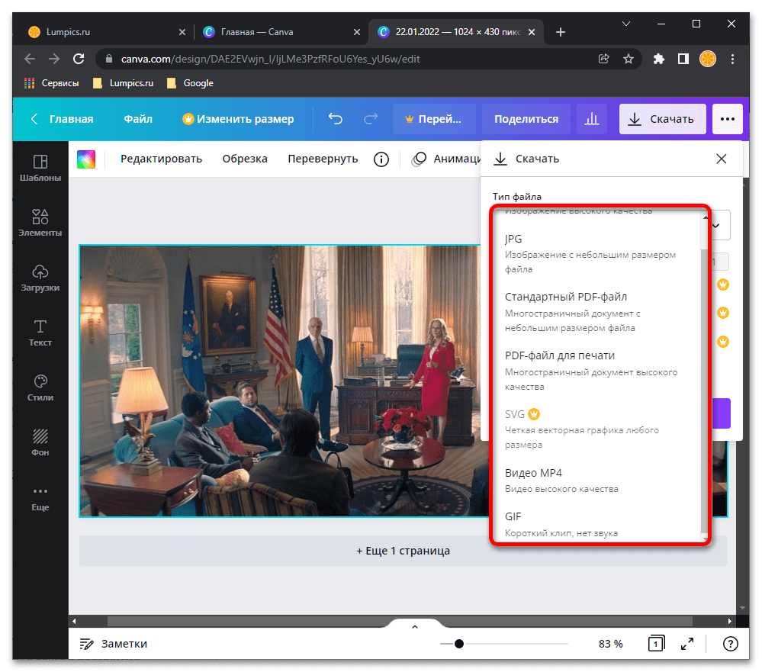Click Изменить размер resize button
Image resolution: width=762 pixels, height=672 pixels.
point(238,119)
